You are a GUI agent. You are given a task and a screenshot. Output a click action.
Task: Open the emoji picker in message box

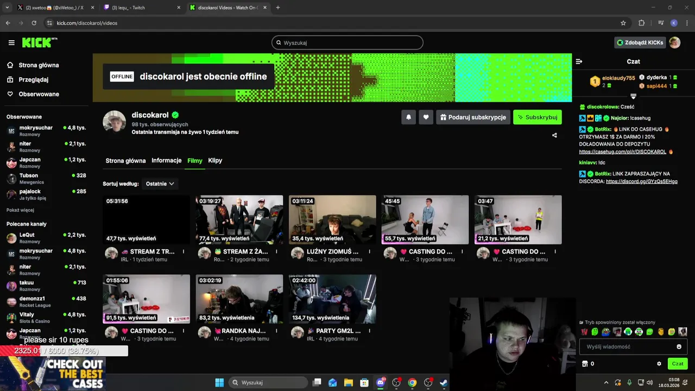(x=679, y=346)
